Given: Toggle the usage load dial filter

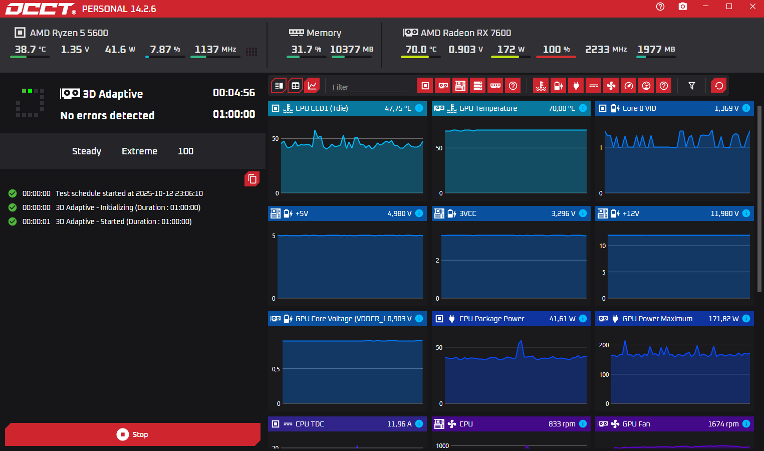Looking at the screenshot, I should (646, 86).
